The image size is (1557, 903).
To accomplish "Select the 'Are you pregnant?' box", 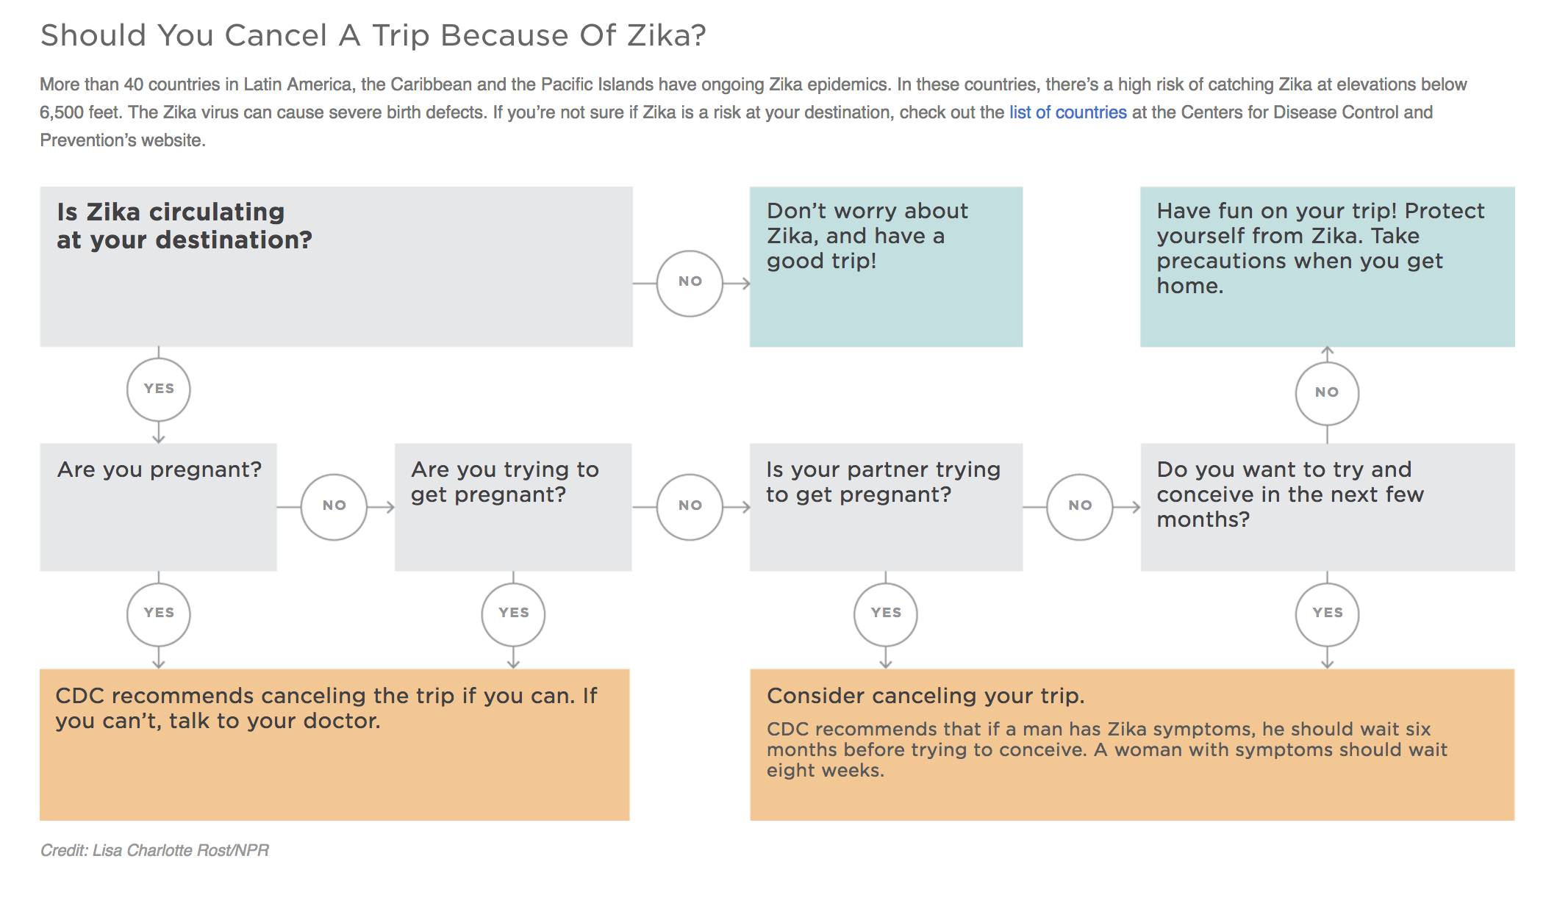I will click(x=158, y=507).
